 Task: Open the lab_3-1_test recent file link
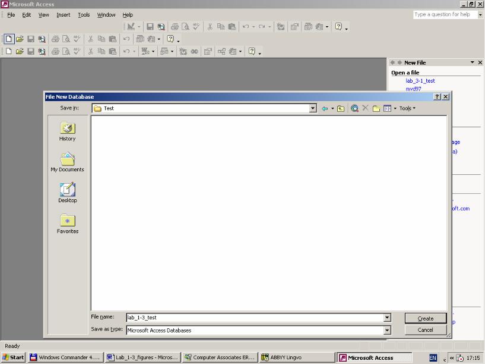pos(420,81)
